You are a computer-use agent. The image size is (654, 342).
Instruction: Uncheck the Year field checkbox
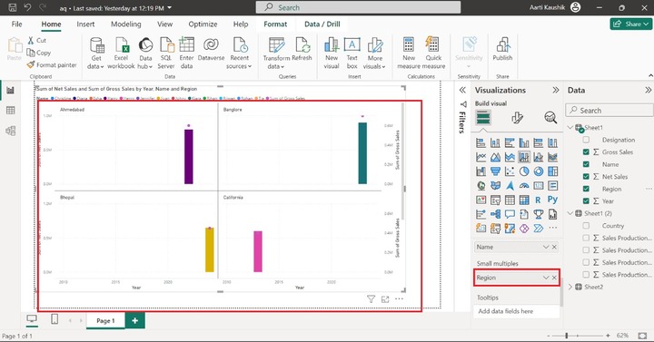point(586,201)
